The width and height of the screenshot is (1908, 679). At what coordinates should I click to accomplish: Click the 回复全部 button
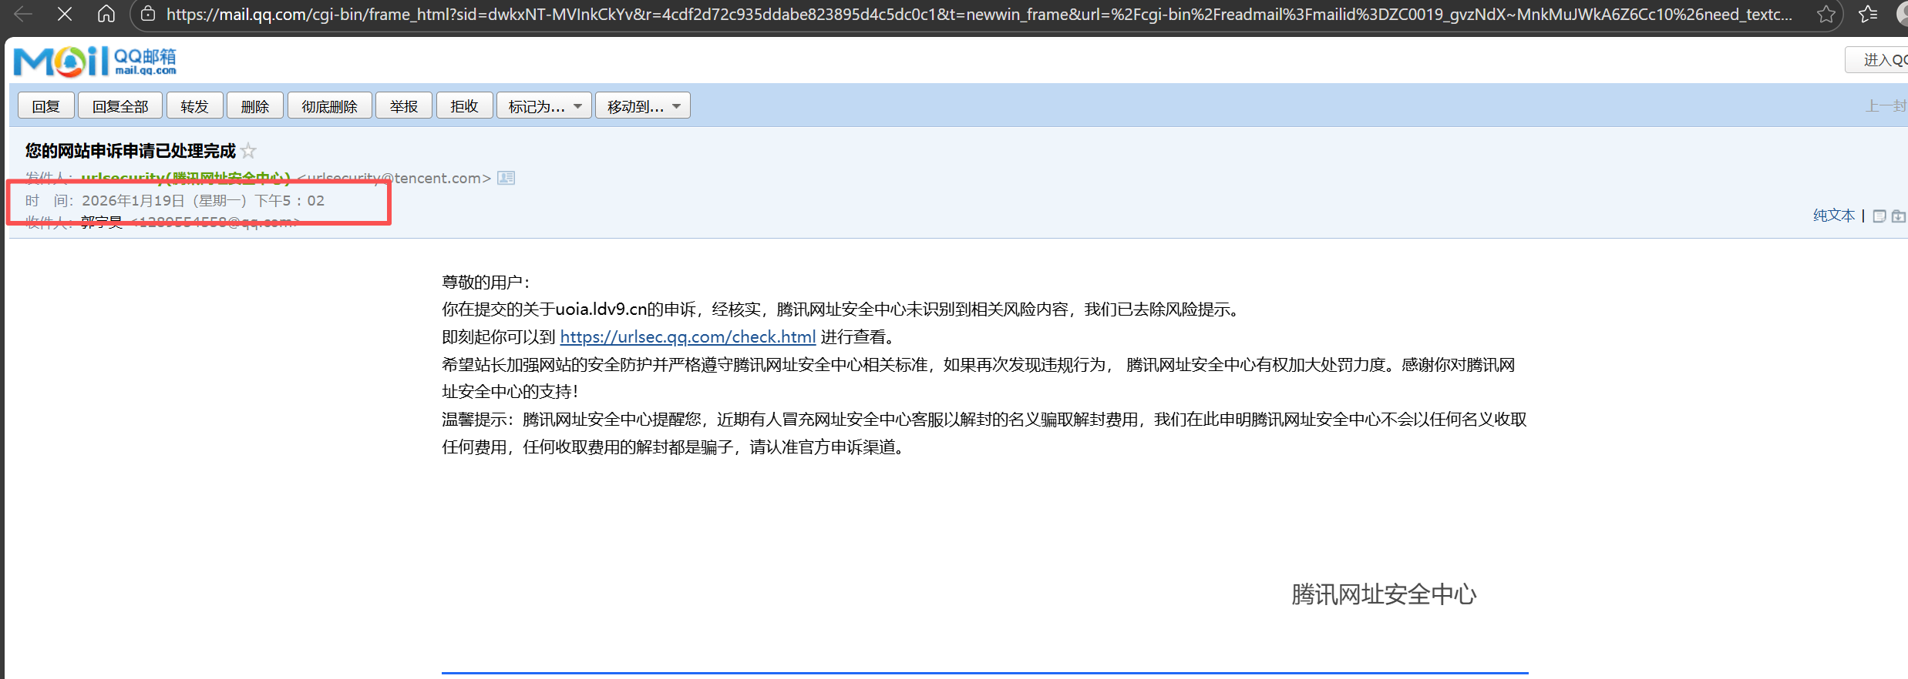pyautogui.click(x=120, y=105)
